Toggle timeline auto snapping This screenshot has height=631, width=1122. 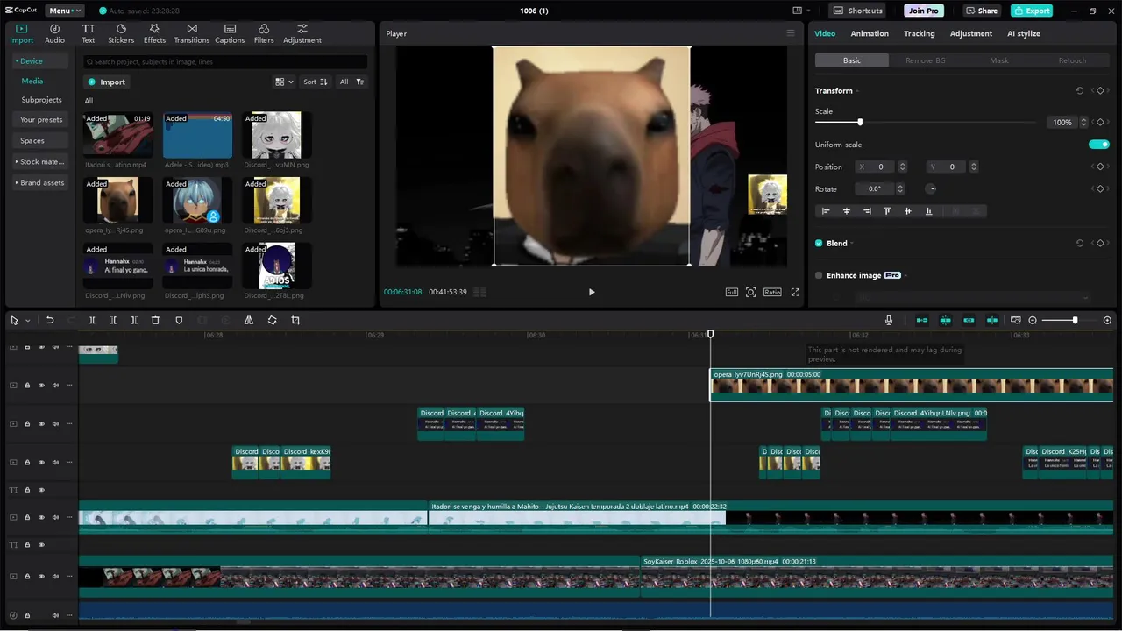click(946, 321)
